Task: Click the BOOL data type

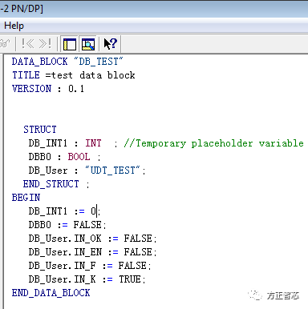Action: click(x=79, y=157)
